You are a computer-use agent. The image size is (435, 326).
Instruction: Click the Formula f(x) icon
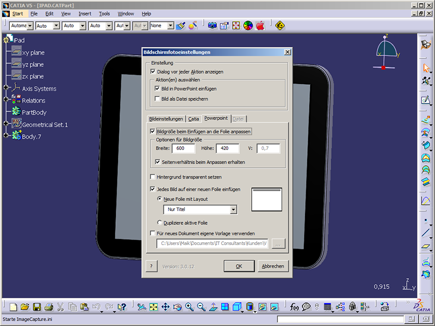294,307
